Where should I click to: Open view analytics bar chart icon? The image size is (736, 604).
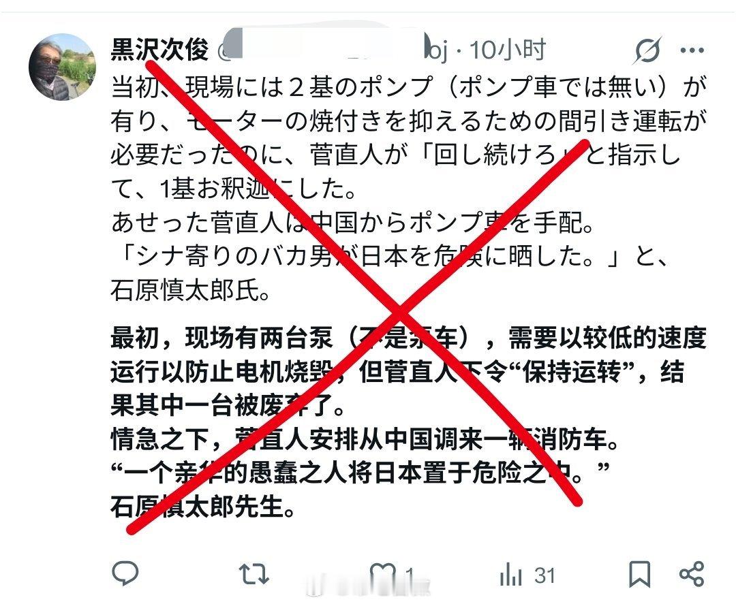510,573
